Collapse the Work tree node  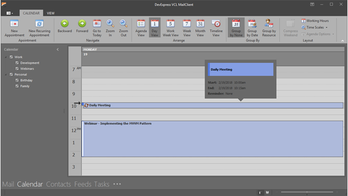click(6, 57)
